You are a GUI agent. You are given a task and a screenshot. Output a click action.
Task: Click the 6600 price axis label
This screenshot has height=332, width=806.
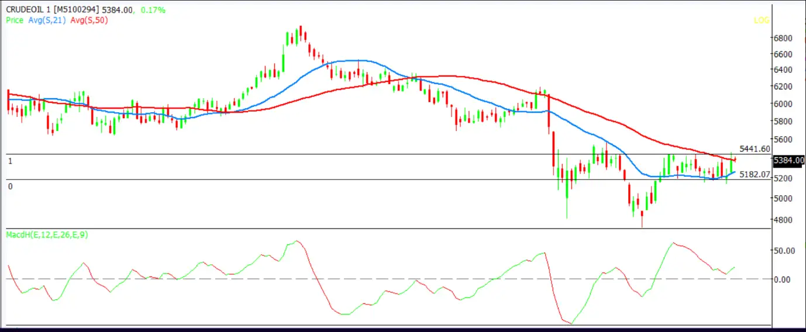(783, 54)
